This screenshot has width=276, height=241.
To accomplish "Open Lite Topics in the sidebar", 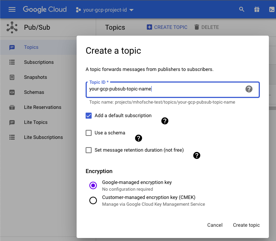I will coord(36,122).
